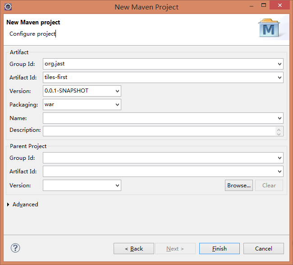The width and height of the screenshot is (293, 265).
Task: Open the Parent Project Version dropdown
Action: pyautogui.click(x=117, y=186)
